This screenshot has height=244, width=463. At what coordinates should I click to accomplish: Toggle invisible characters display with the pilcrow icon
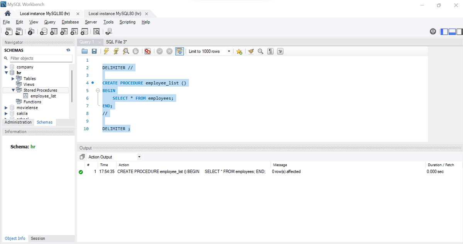[270, 51]
